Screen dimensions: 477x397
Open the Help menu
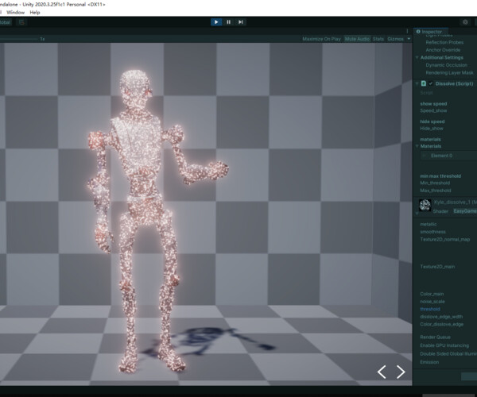[x=35, y=13]
